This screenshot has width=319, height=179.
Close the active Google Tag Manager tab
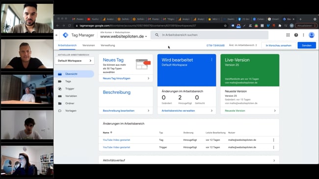tap(293, 19)
